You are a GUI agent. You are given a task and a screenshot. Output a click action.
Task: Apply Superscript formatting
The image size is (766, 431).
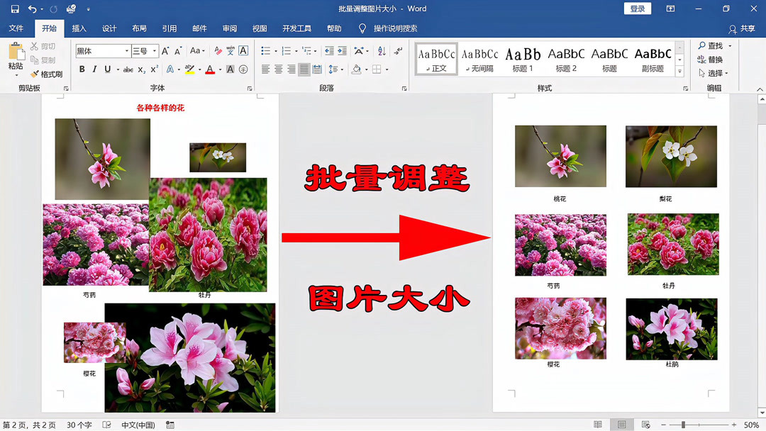(x=153, y=68)
